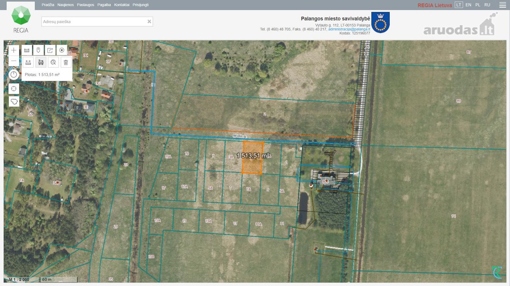Open the Naujienos menu item
Image resolution: width=510 pixels, height=286 pixels.
[65, 5]
